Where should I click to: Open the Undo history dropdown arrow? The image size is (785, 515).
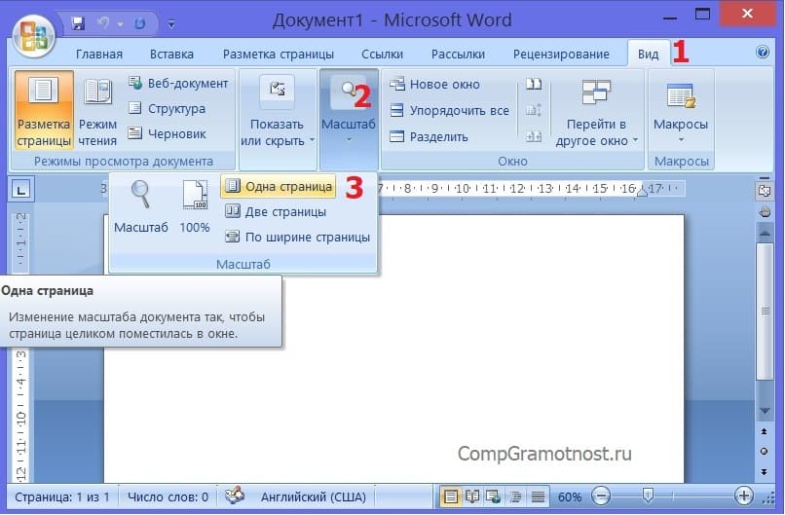pyautogui.click(x=120, y=23)
